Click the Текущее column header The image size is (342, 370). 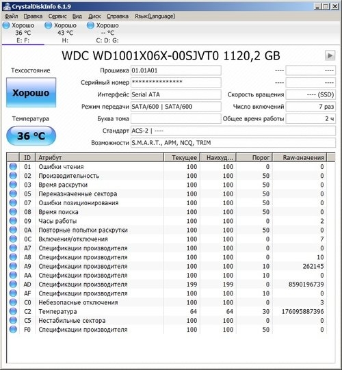coord(182,157)
